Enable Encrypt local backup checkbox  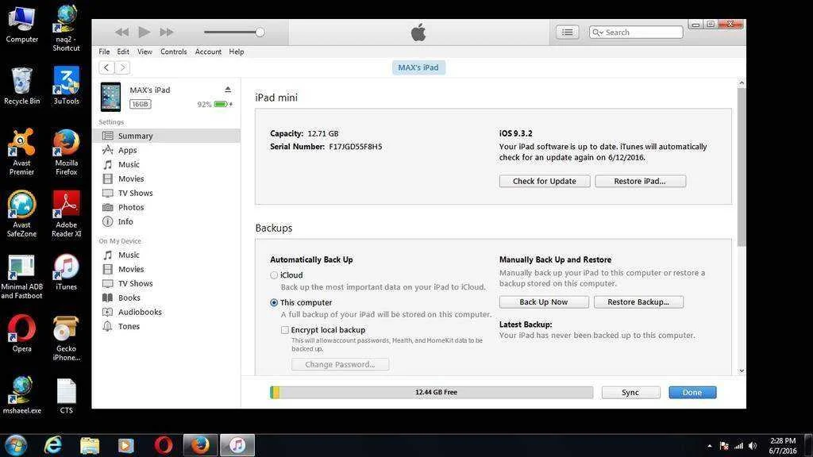pos(285,330)
